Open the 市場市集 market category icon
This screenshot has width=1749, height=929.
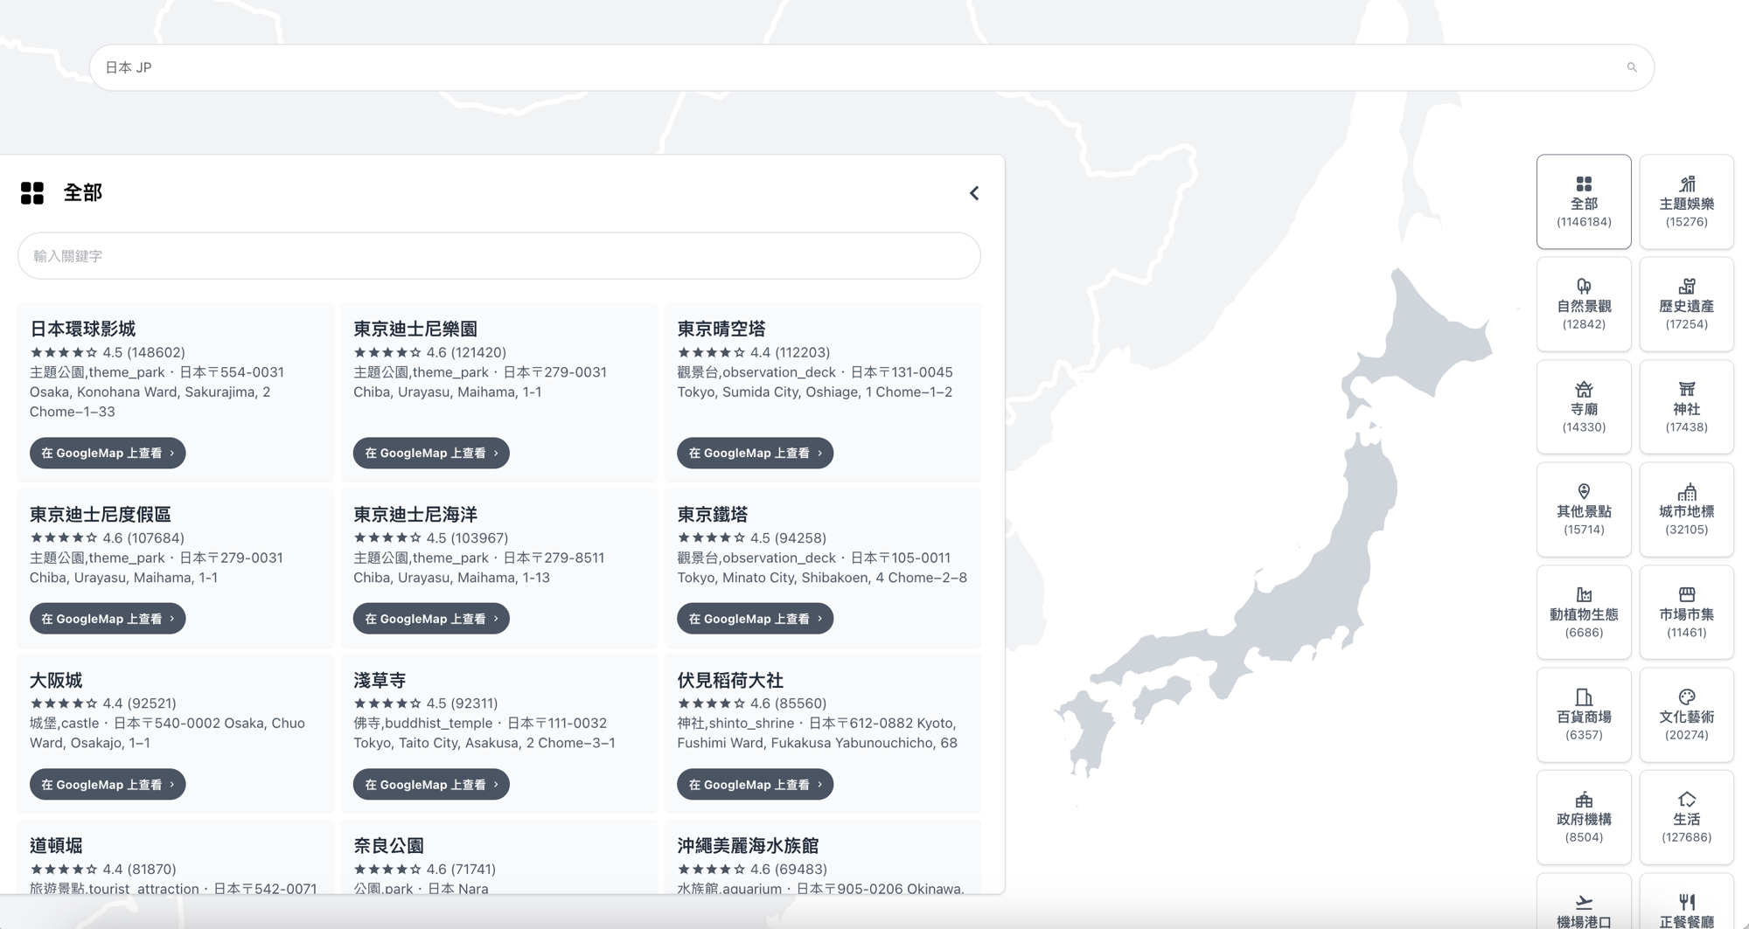click(x=1687, y=595)
